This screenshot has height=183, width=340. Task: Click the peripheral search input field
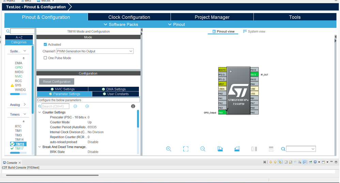(22, 31)
